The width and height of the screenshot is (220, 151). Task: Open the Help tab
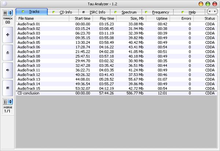[189, 12]
